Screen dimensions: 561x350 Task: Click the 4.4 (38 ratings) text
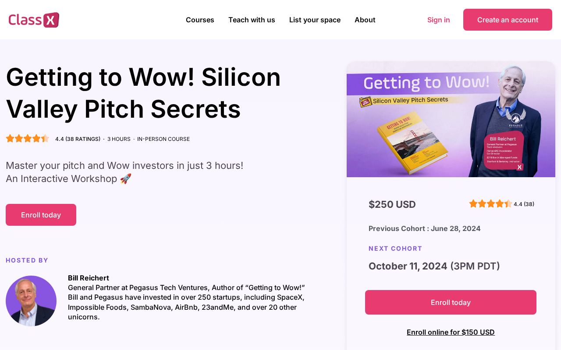(78, 139)
